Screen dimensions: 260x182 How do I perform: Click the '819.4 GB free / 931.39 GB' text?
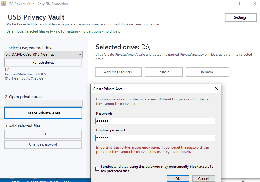coord(24,79)
